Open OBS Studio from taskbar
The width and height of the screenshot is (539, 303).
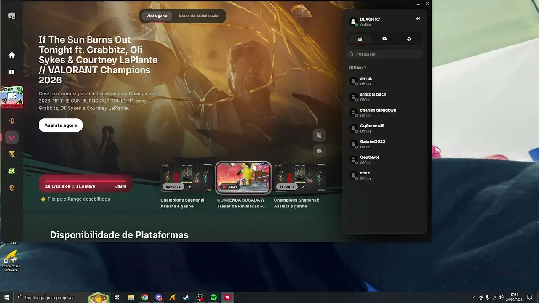click(x=200, y=298)
